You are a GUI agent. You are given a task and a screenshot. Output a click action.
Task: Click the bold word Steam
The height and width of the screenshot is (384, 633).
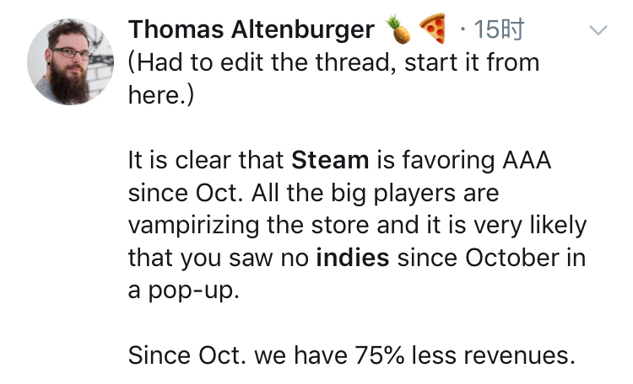click(x=330, y=160)
